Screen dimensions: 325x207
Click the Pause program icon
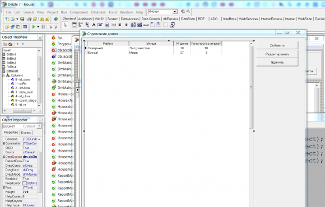click(x=43, y=27)
